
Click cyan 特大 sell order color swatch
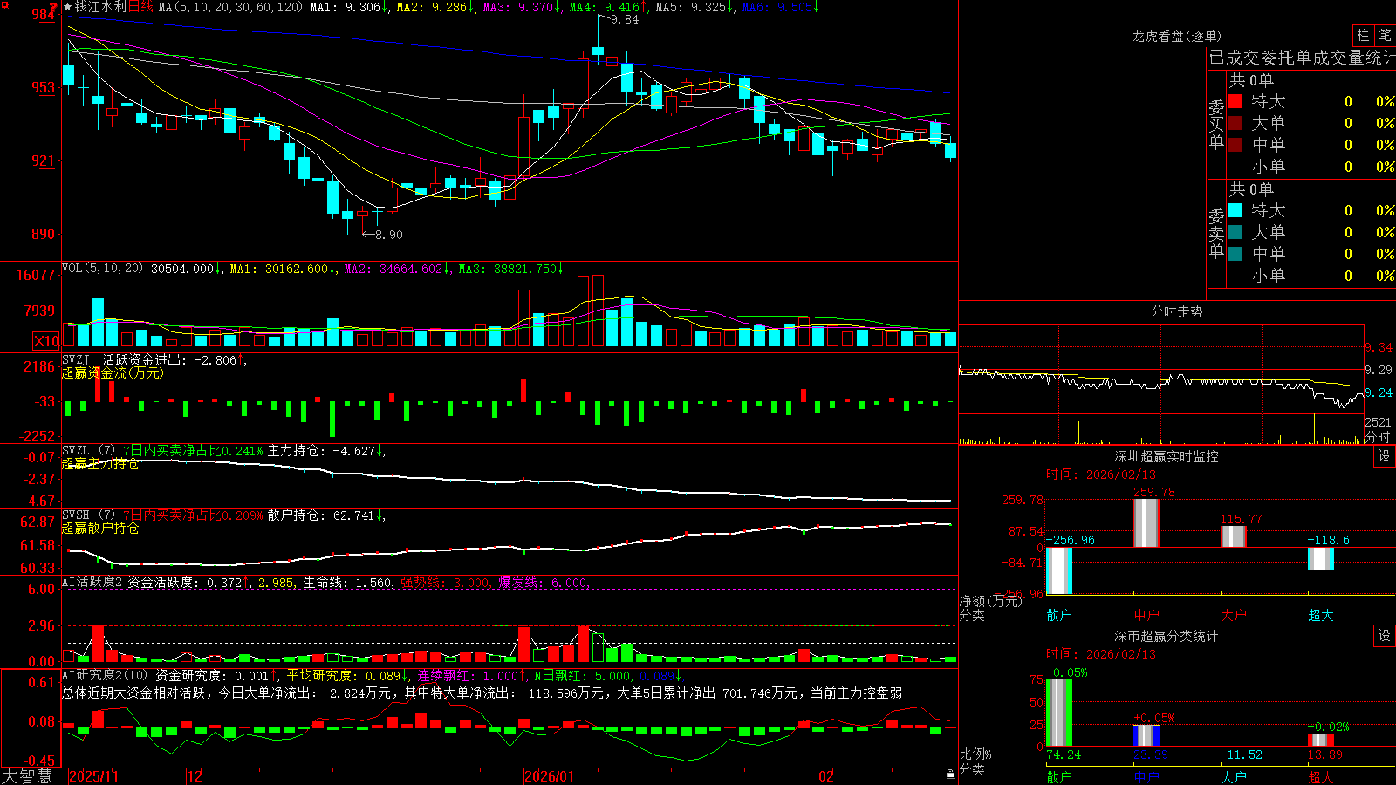[1235, 210]
